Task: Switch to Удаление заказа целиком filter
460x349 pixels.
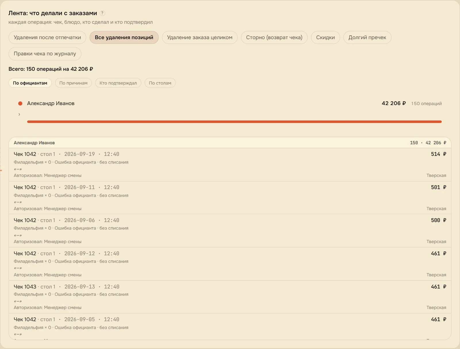Action: coord(200,37)
